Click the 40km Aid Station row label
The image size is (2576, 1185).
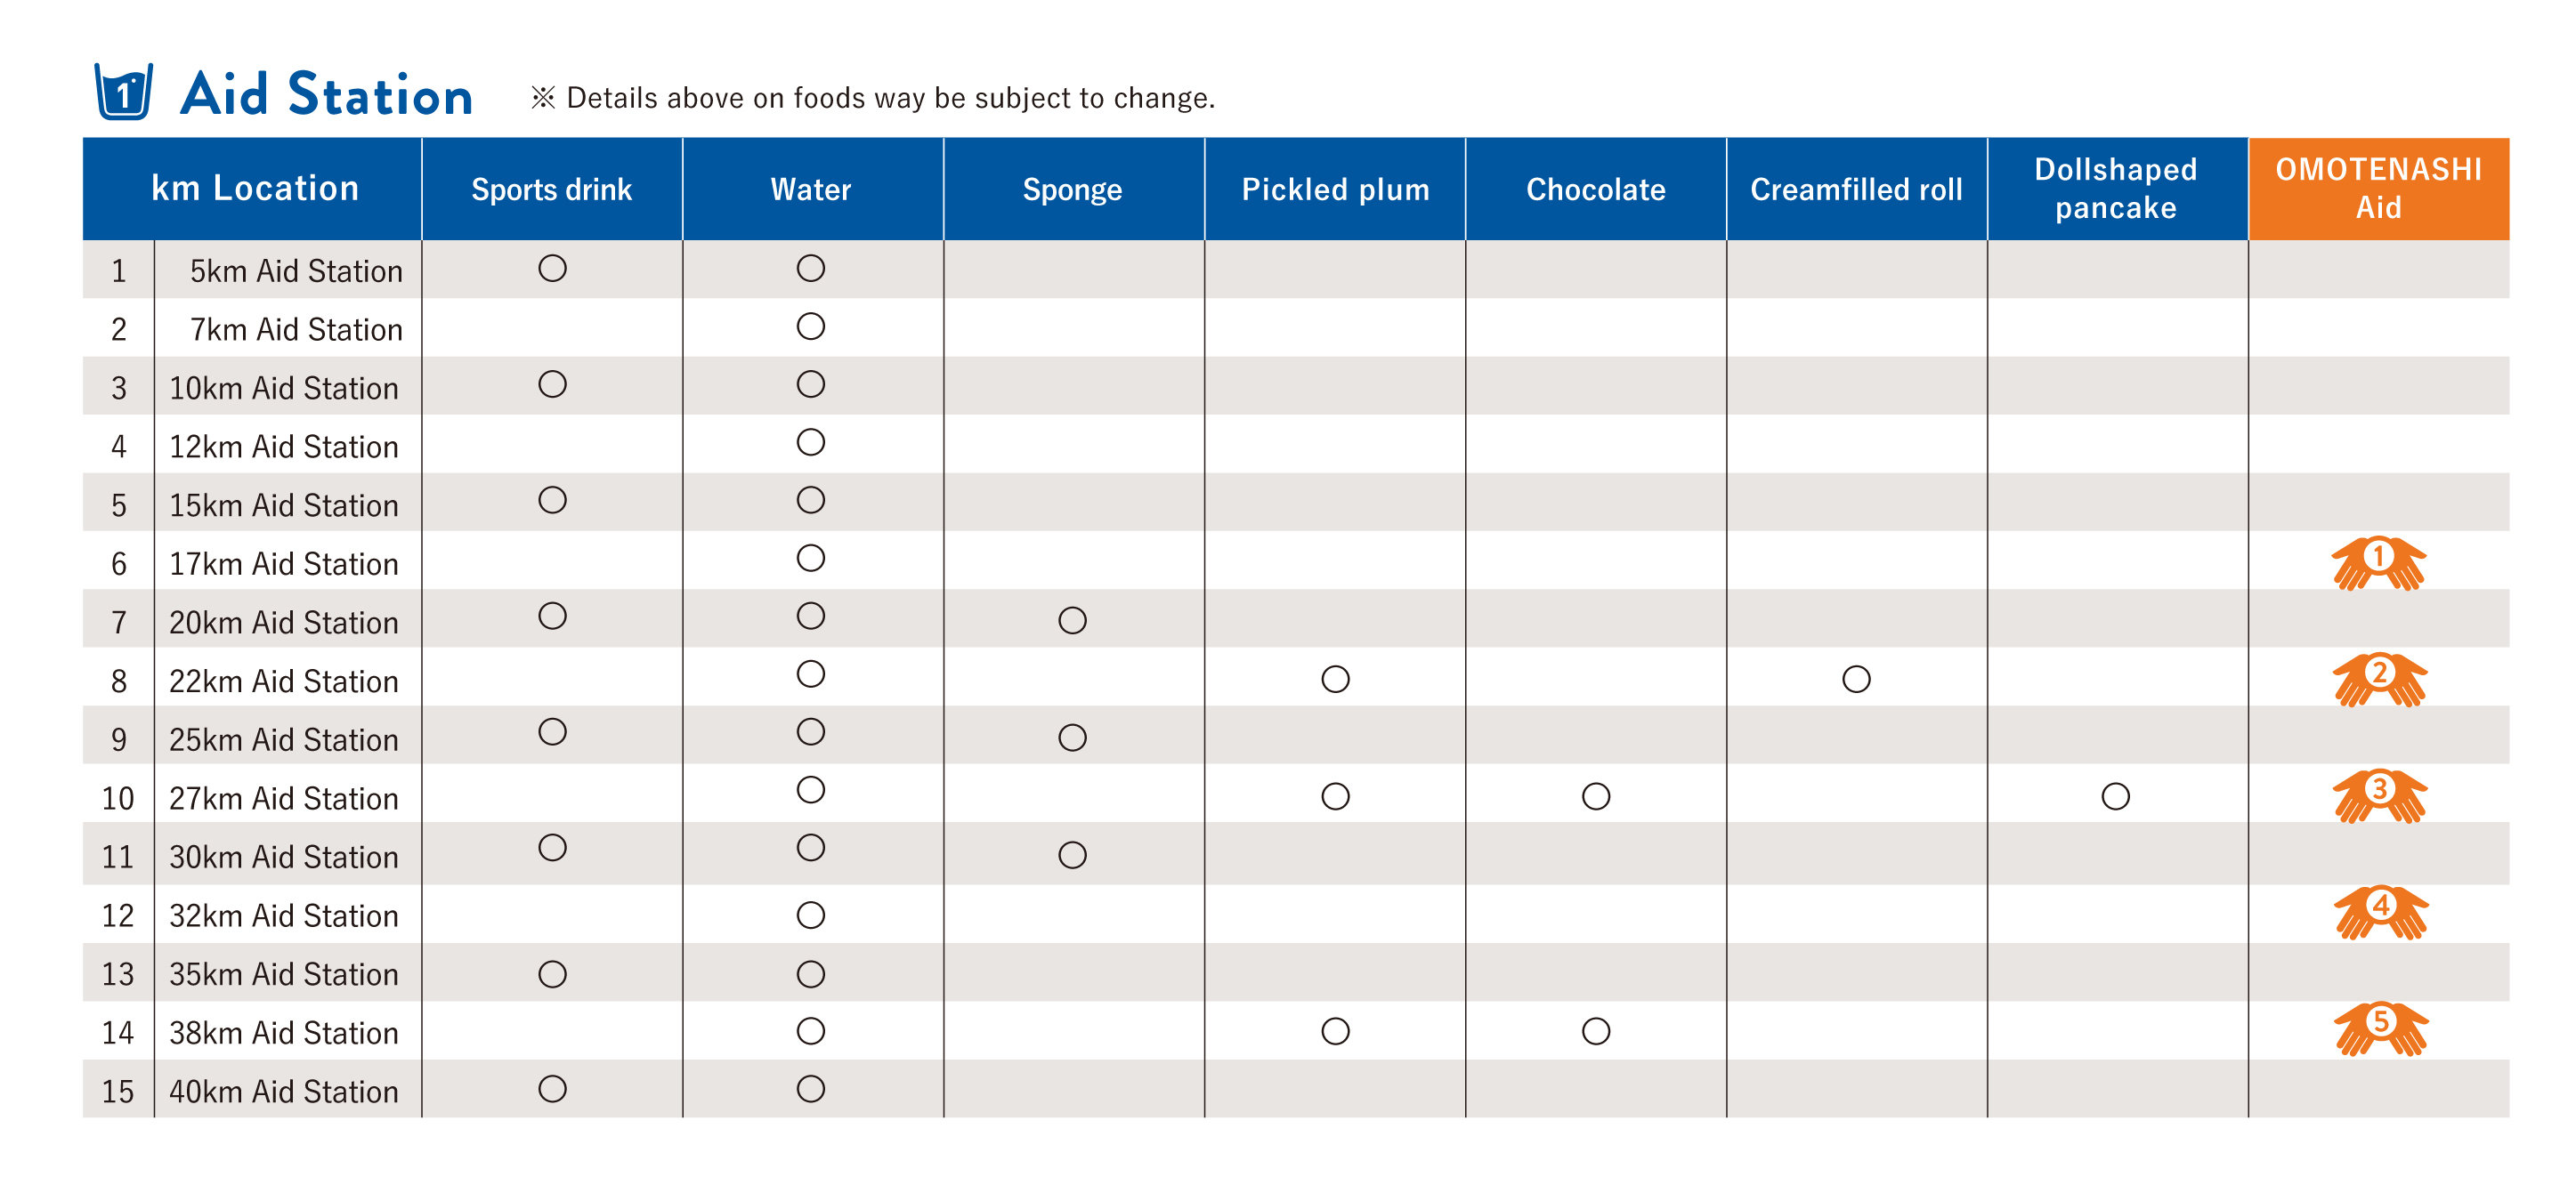click(284, 1091)
